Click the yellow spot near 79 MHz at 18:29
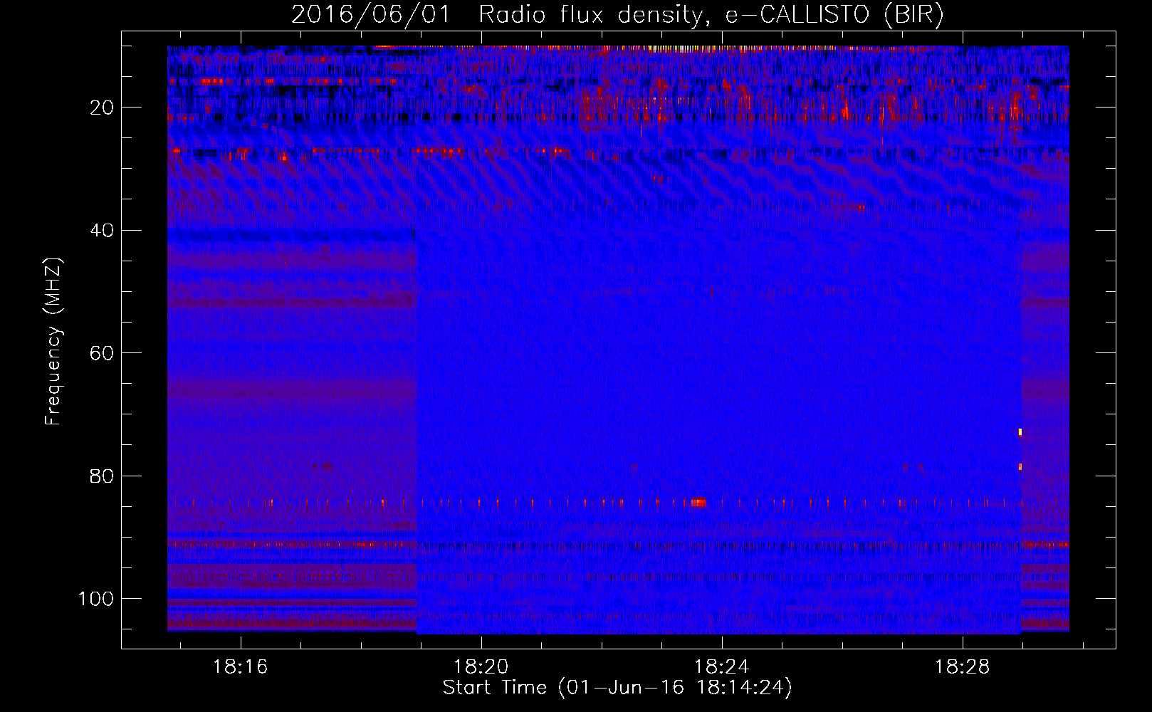 [x=1020, y=467]
